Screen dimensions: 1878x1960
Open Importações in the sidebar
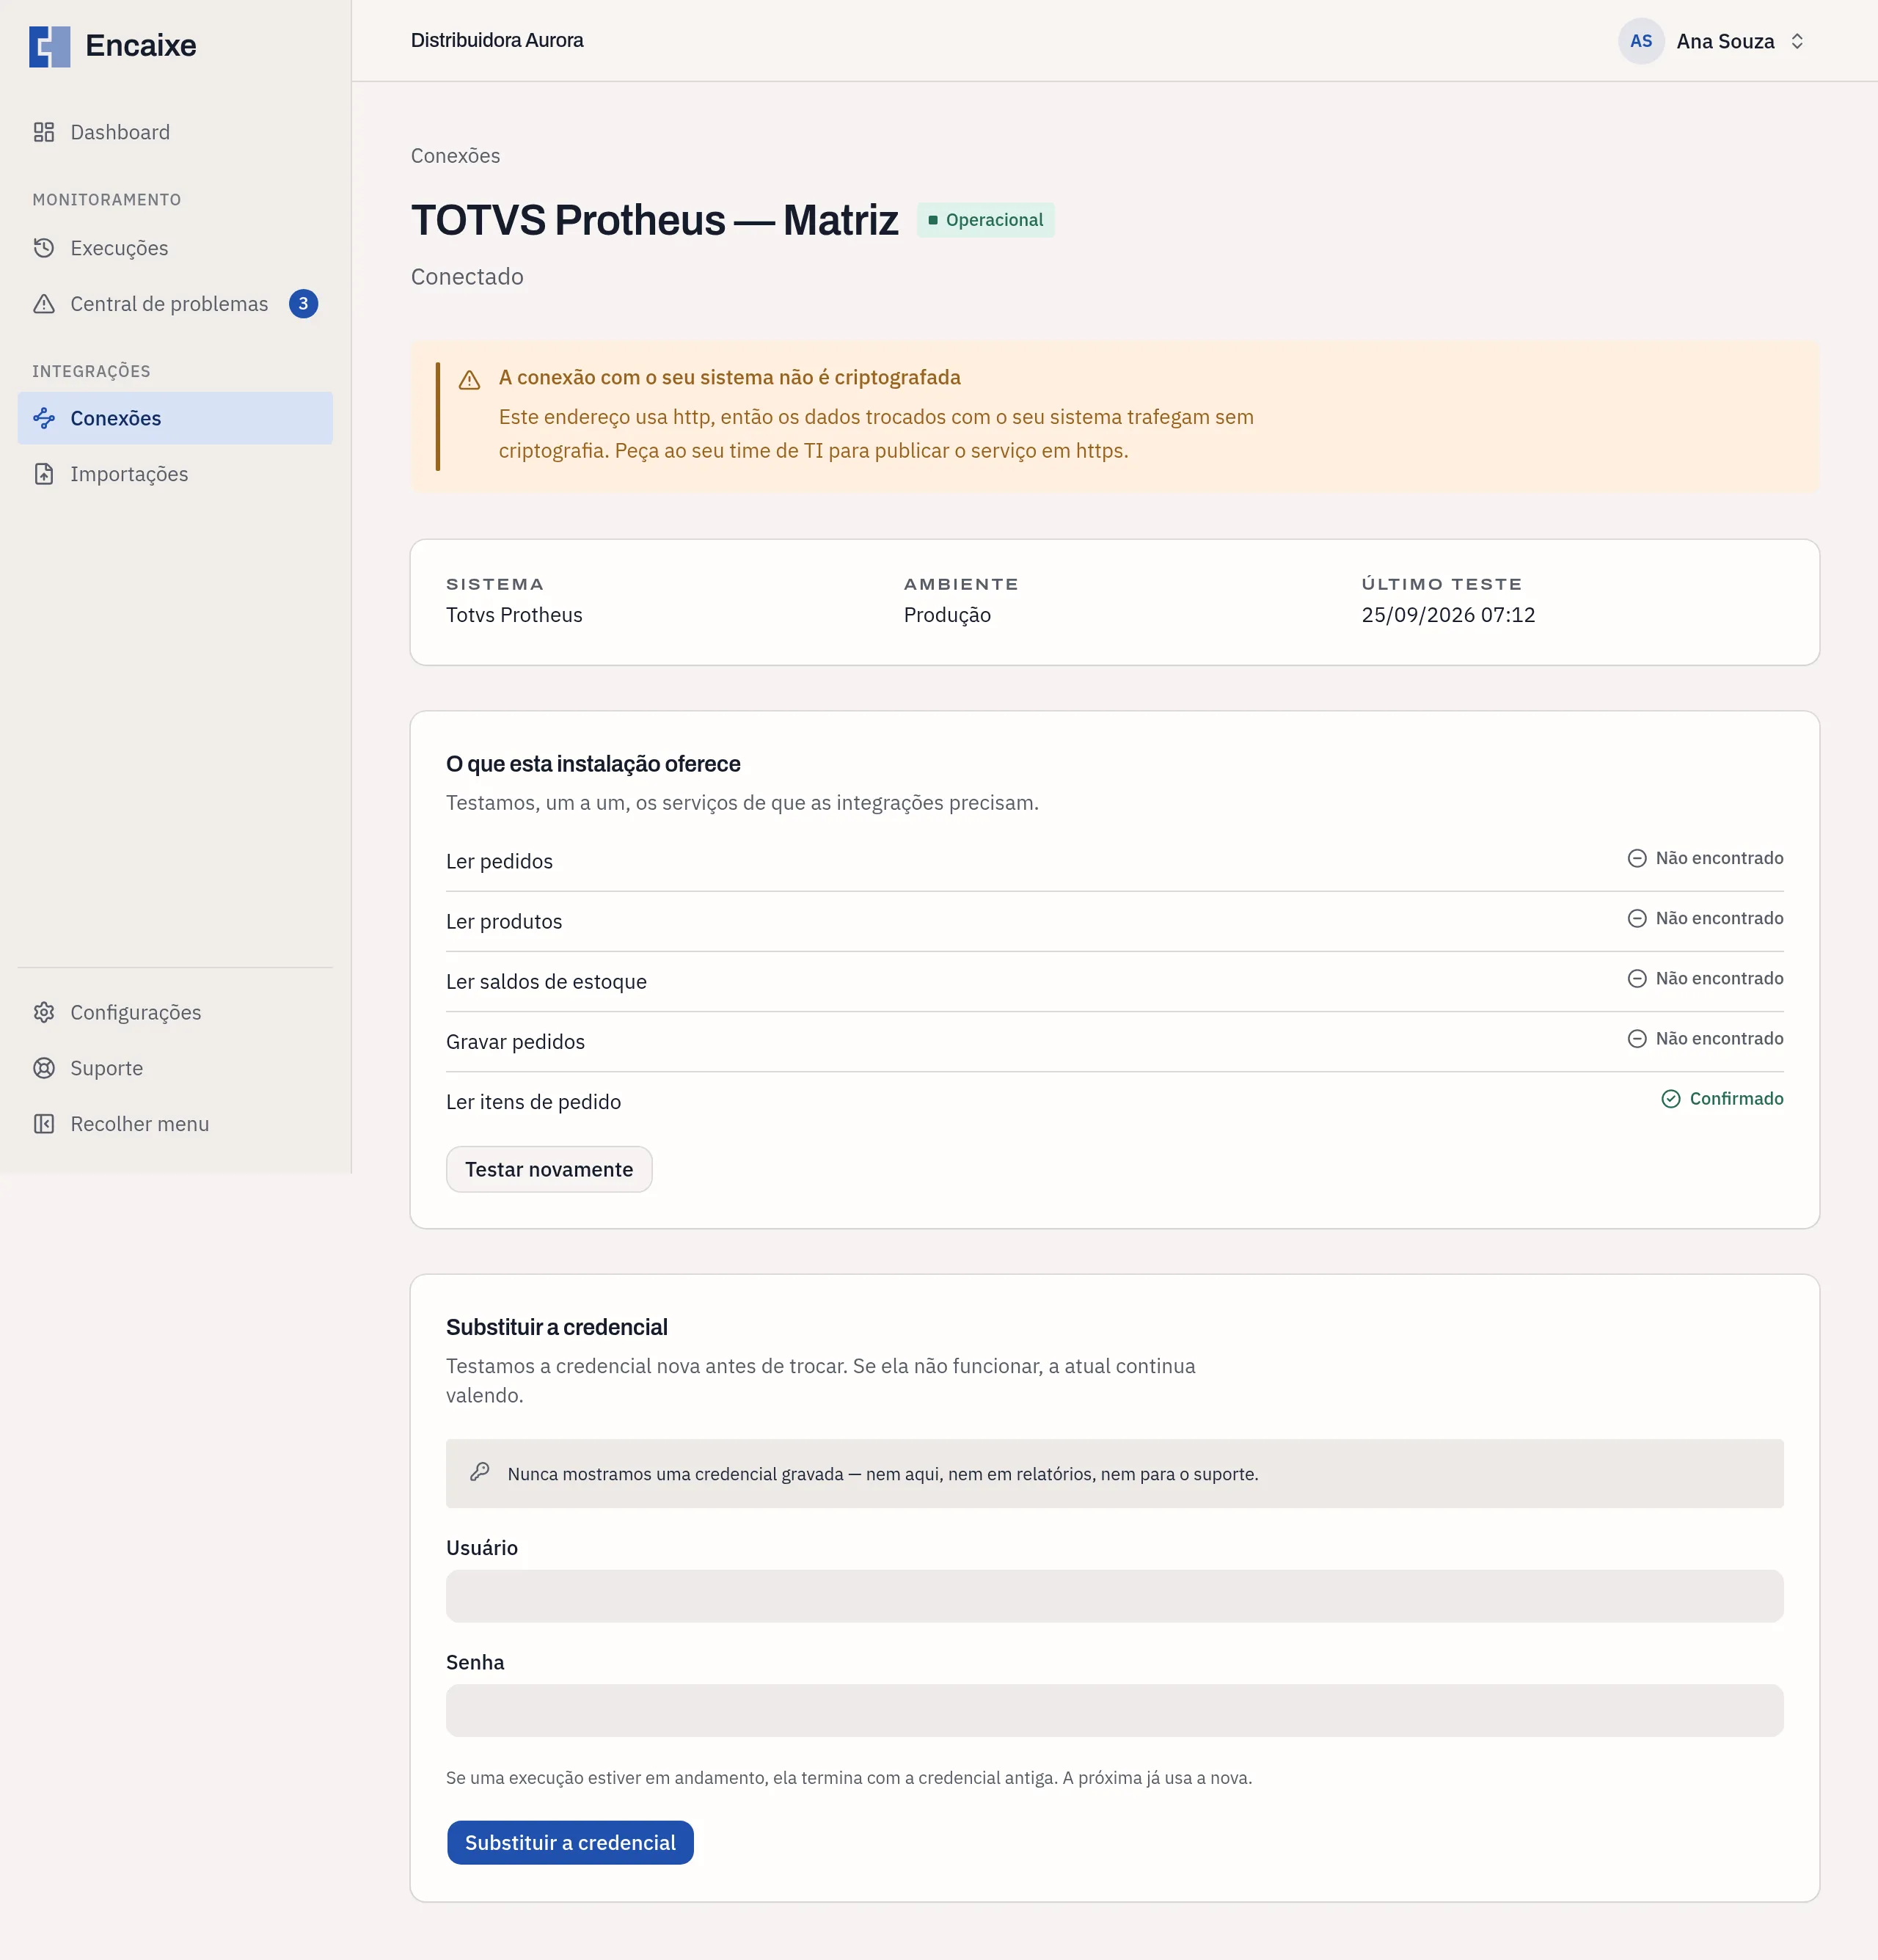pyautogui.click(x=175, y=474)
